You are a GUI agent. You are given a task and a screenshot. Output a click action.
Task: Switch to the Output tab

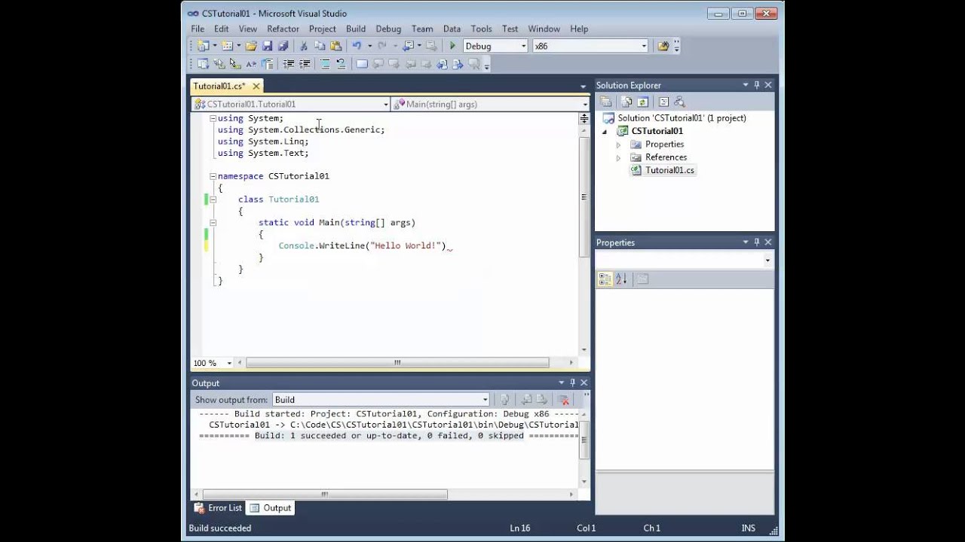pos(271,508)
